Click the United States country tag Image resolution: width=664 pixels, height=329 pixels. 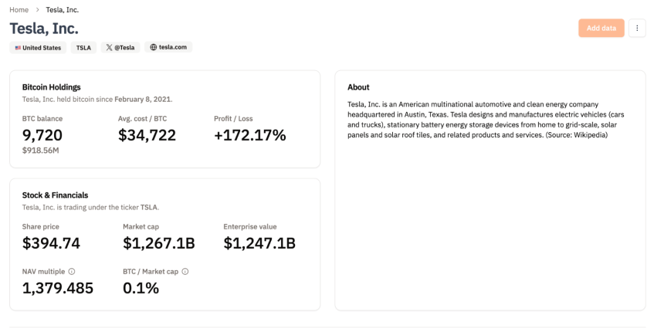[x=38, y=47]
